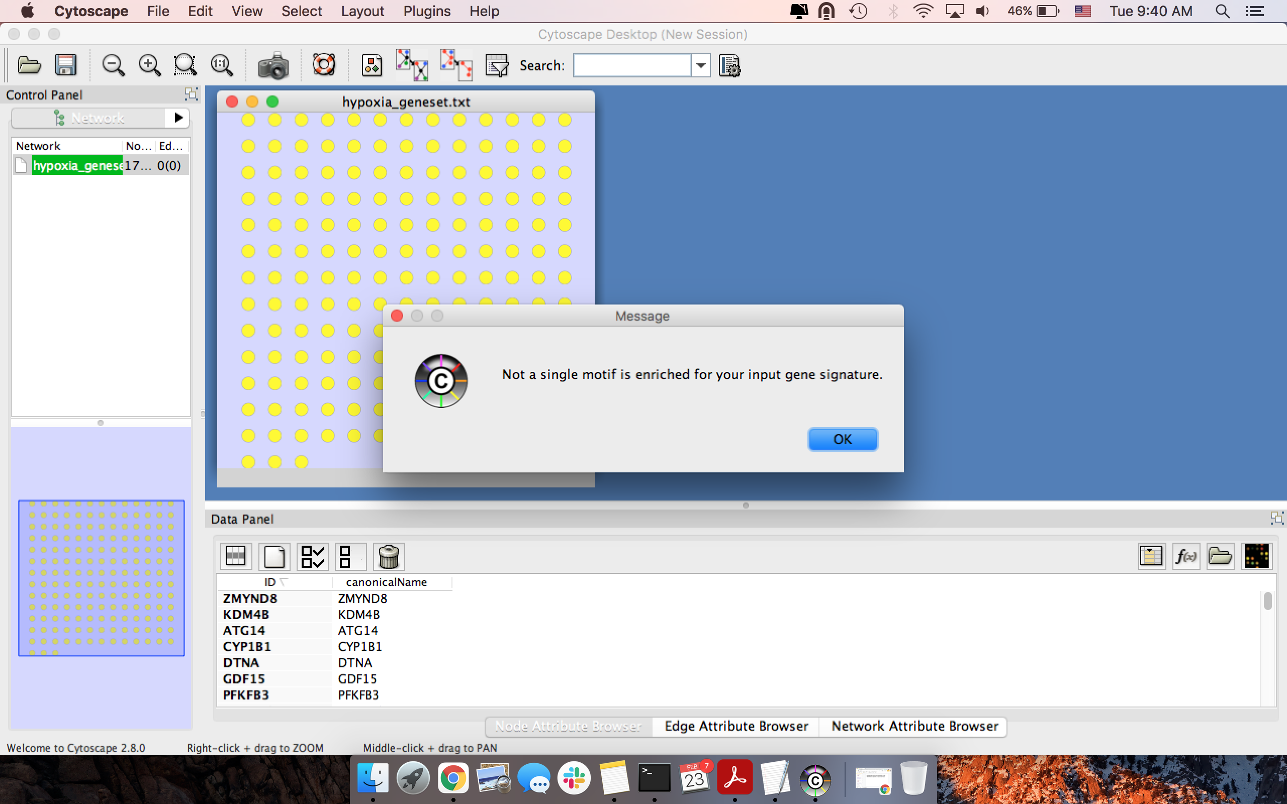Open help via the lifebuoy icon
The height and width of the screenshot is (804, 1287).
323,65
